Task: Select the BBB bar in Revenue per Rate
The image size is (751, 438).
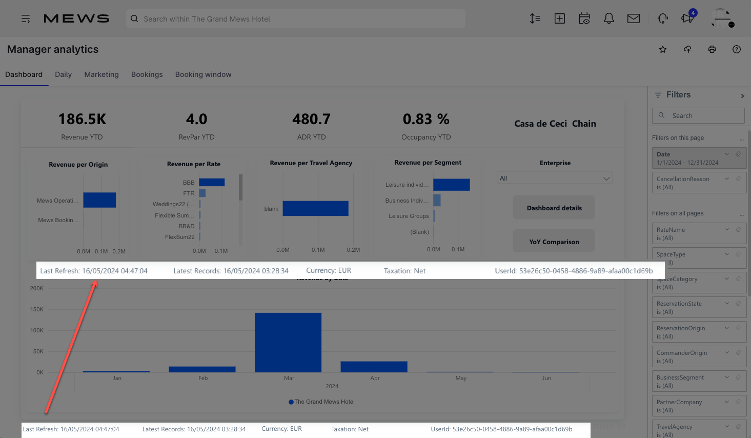Action: click(212, 182)
